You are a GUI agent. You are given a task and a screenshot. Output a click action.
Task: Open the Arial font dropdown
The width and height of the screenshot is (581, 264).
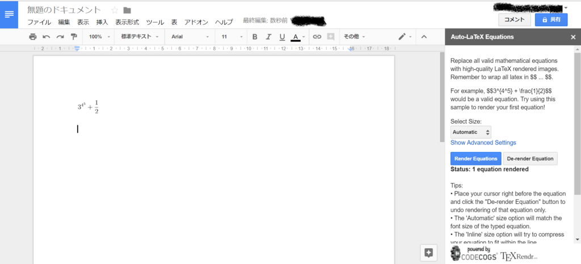(190, 37)
